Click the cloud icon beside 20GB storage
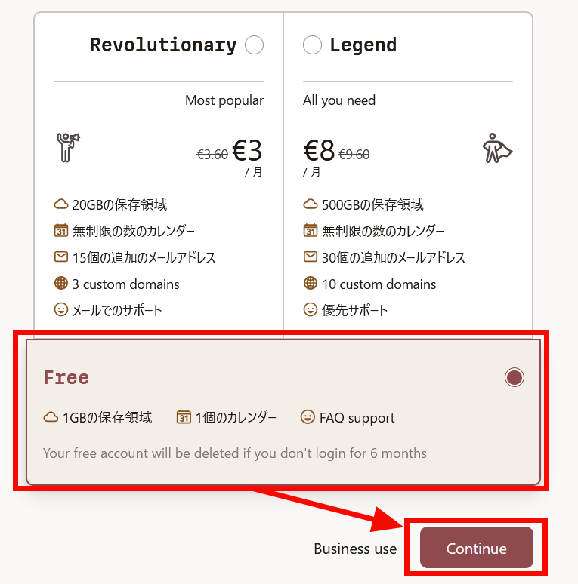Image resolution: width=578 pixels, height=584 pixels. [61, 204]
